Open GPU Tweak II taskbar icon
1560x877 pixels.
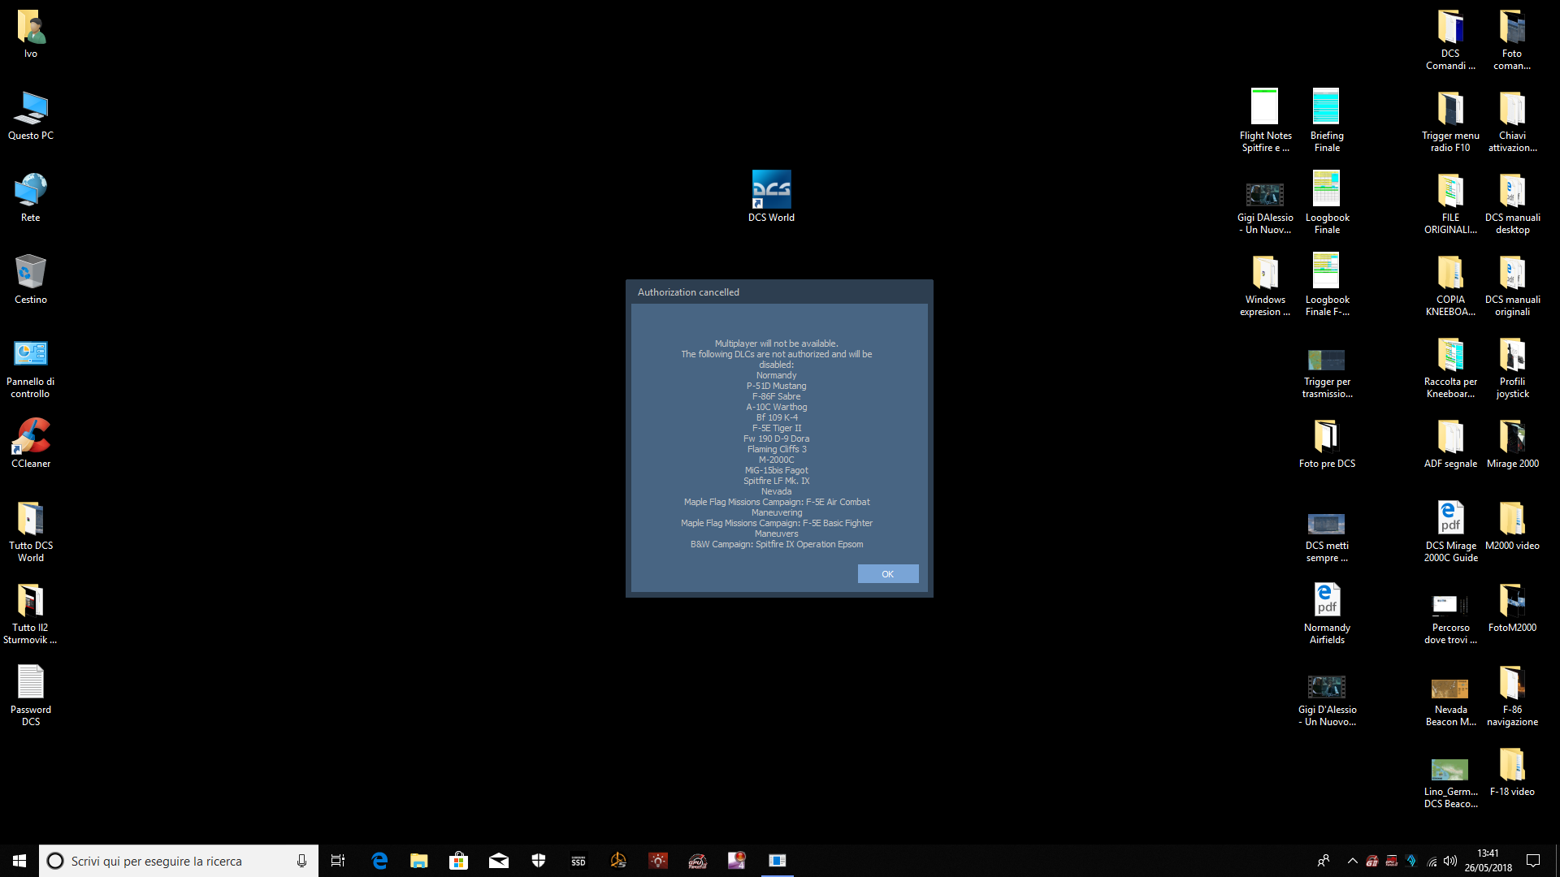tap(698, 861)
